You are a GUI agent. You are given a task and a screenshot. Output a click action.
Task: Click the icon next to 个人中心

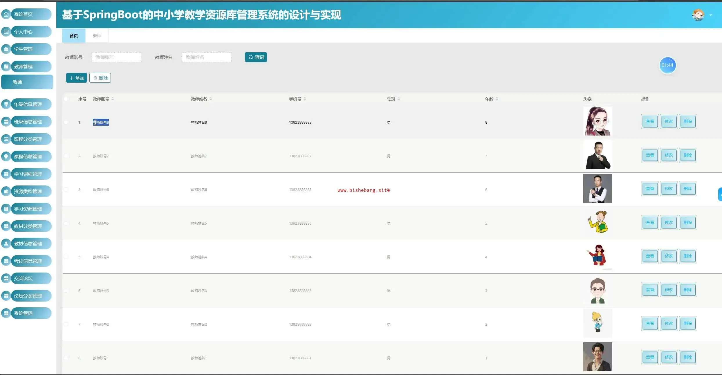tap(6, 32)
